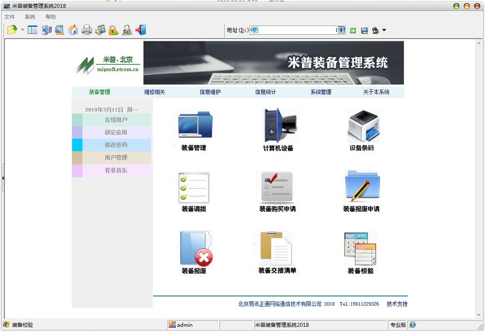
Task: Select the 信息统计 navigation tab
Action: coord(265,92)
